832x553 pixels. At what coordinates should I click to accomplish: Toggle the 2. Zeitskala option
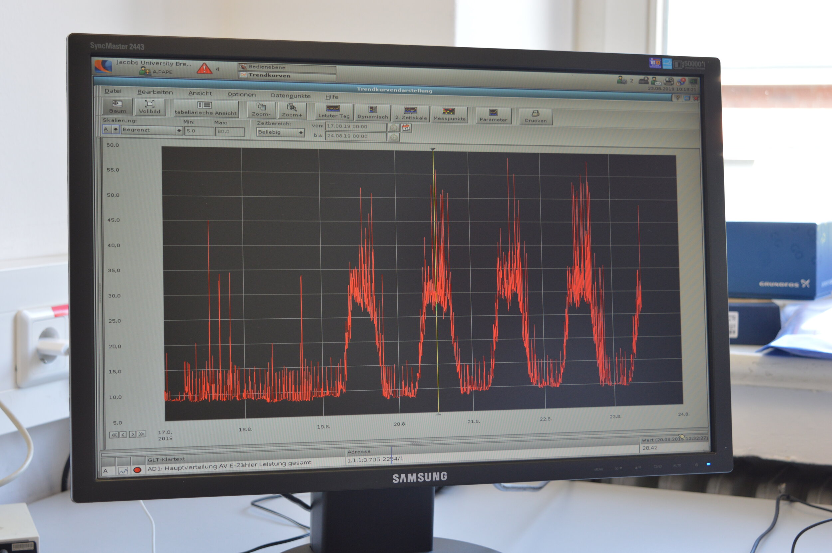coord(411,114)
